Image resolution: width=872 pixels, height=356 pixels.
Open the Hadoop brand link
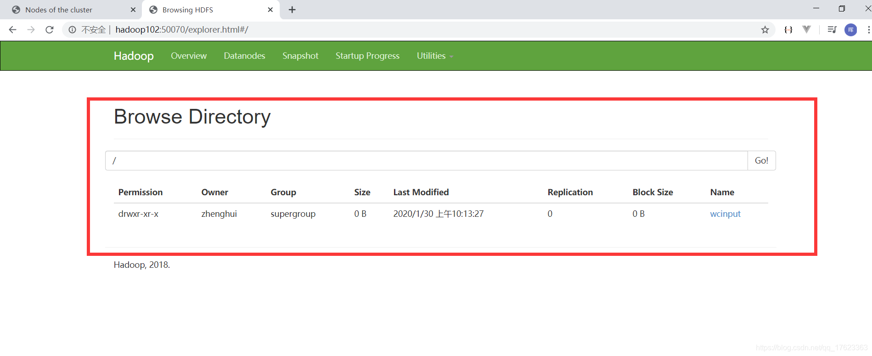134,56
